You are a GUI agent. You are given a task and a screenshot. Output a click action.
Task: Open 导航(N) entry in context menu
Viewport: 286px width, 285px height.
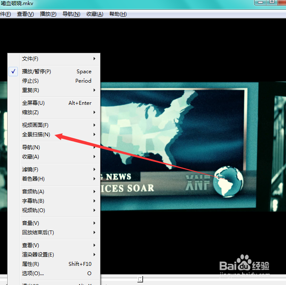(x=60, y=147)
